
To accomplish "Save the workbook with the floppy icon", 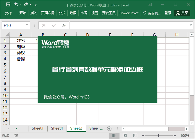I will 8,5.
